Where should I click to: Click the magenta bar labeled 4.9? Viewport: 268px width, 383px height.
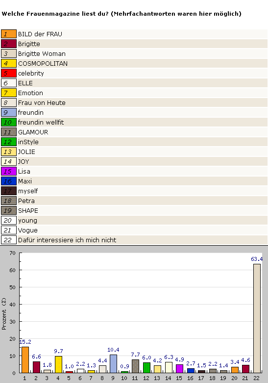pyautogui.click(x=179, y=369)
